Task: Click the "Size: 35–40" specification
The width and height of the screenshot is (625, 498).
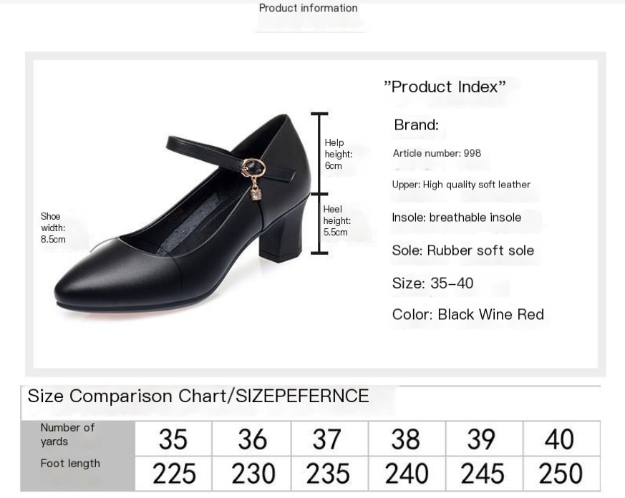Action: click(x=432, y=283)
